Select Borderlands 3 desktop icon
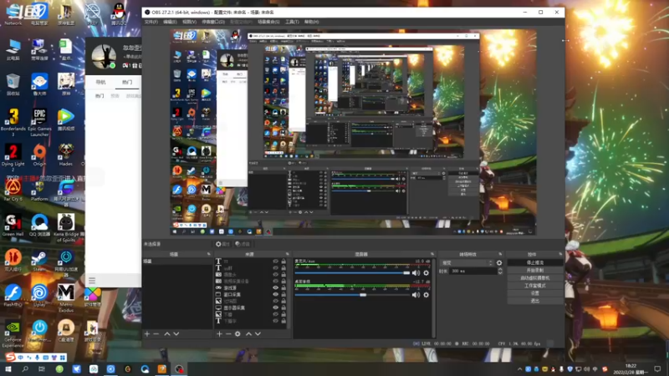 pyautogui.click(x=13, y=122)
